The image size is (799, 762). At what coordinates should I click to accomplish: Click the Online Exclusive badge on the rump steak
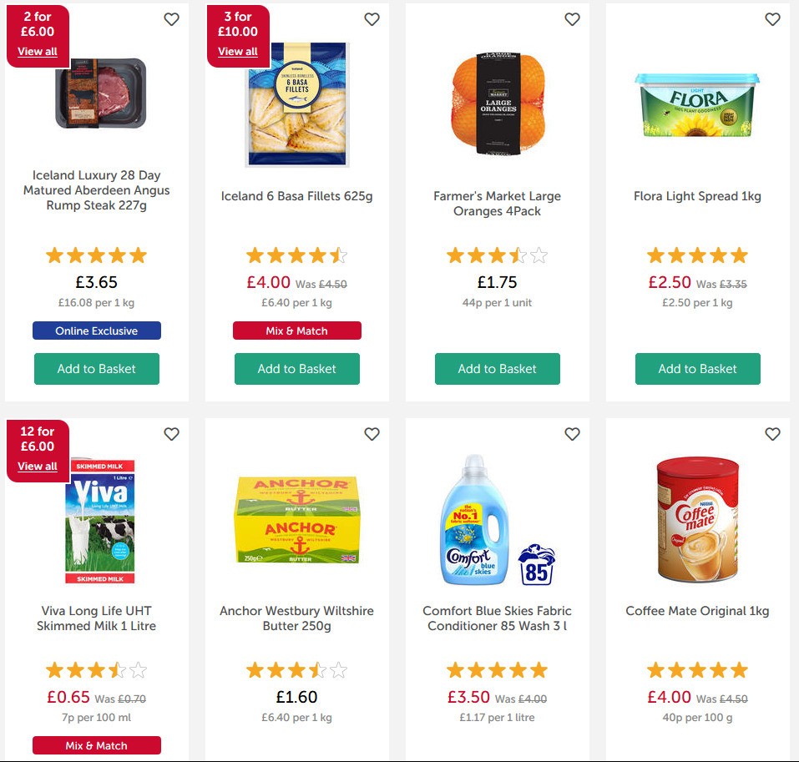pyautogui.click(x=96, y=331)
